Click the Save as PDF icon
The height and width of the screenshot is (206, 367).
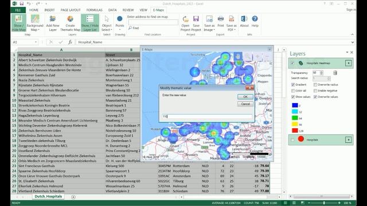(x=232, y=19)
